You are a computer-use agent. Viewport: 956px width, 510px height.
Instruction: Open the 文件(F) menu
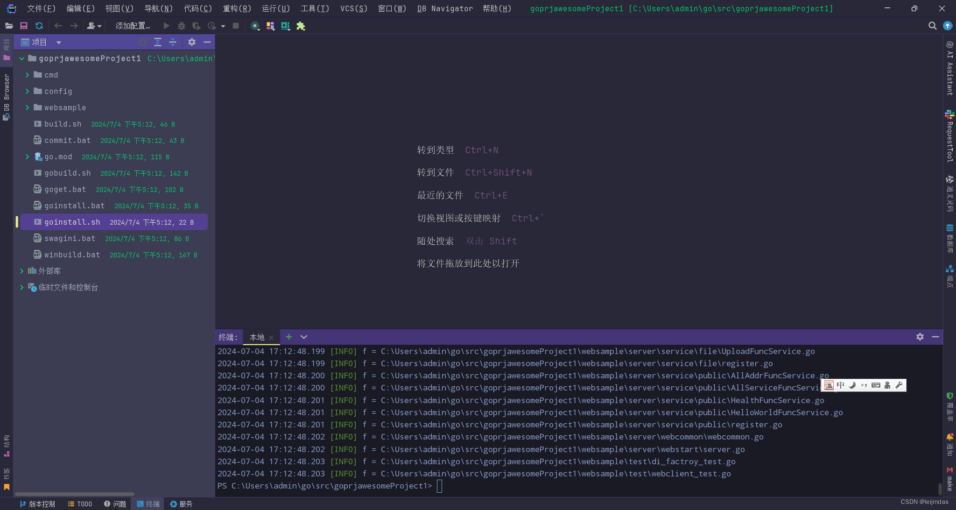click(x=41, y=8)
